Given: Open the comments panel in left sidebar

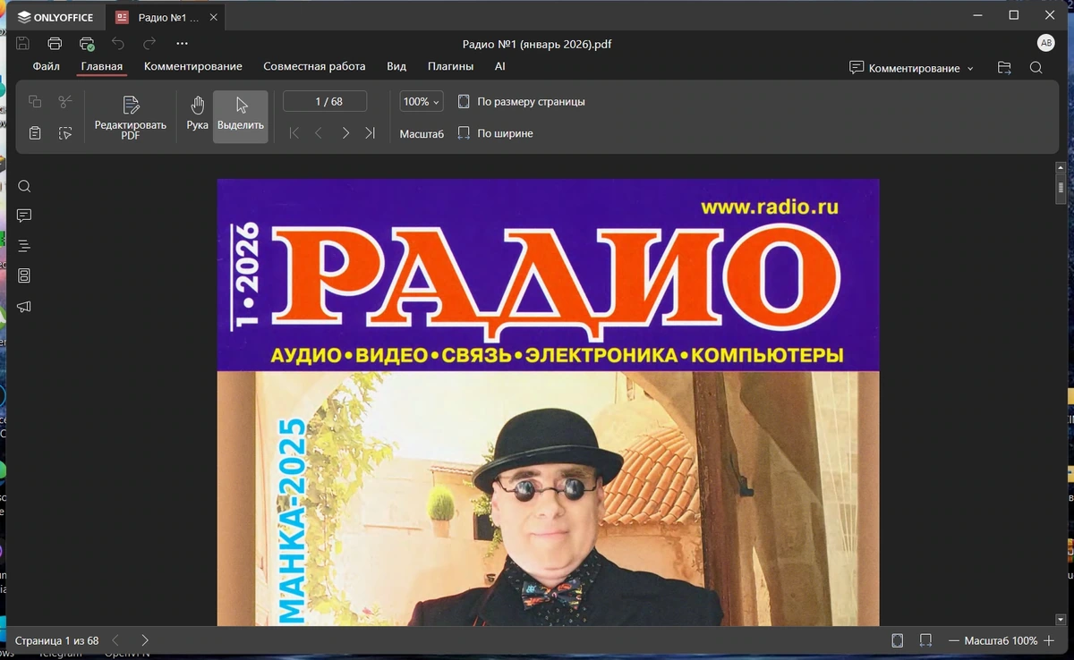Looking at the screenshot, I should point(24,216).
